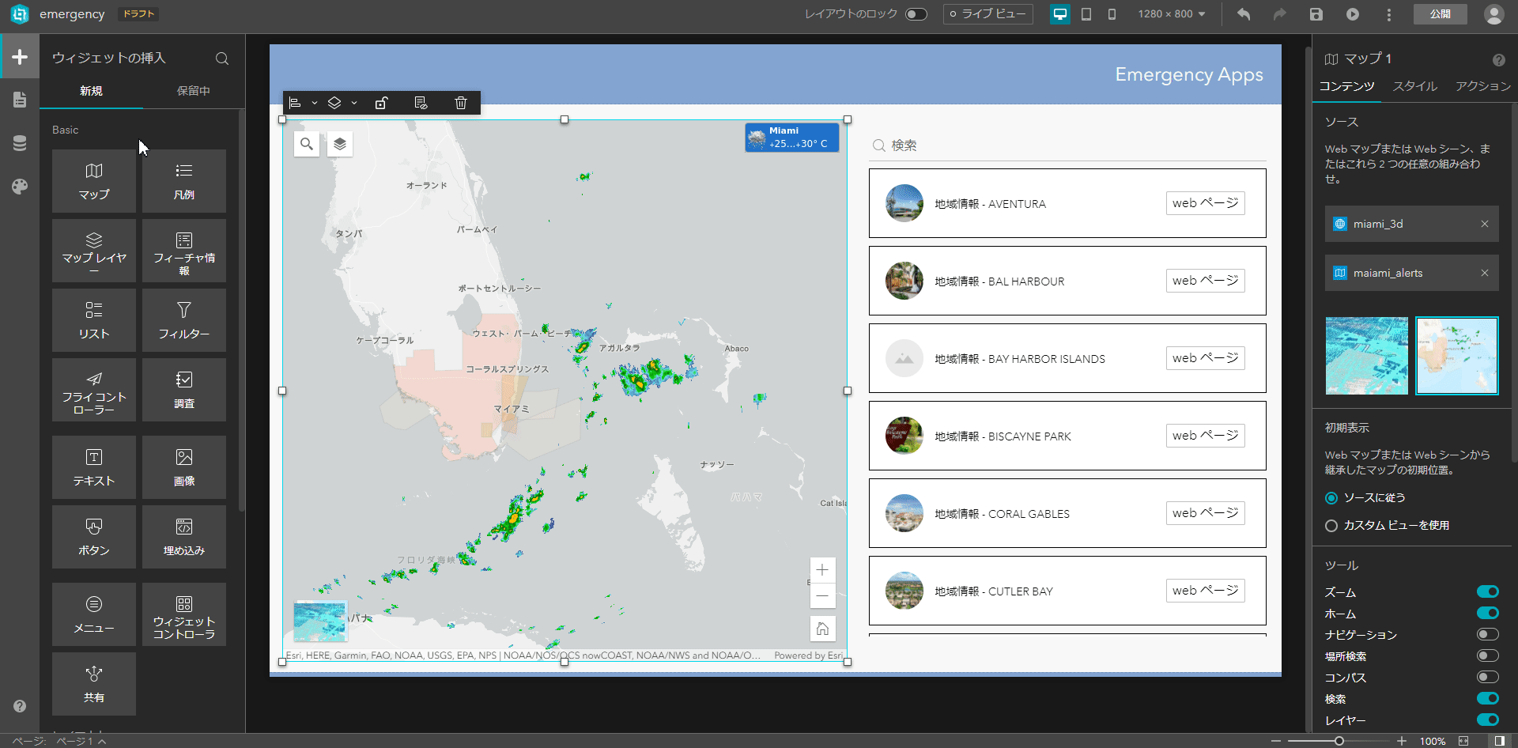Disable the ズーム tool toggle

[1487, 591]
